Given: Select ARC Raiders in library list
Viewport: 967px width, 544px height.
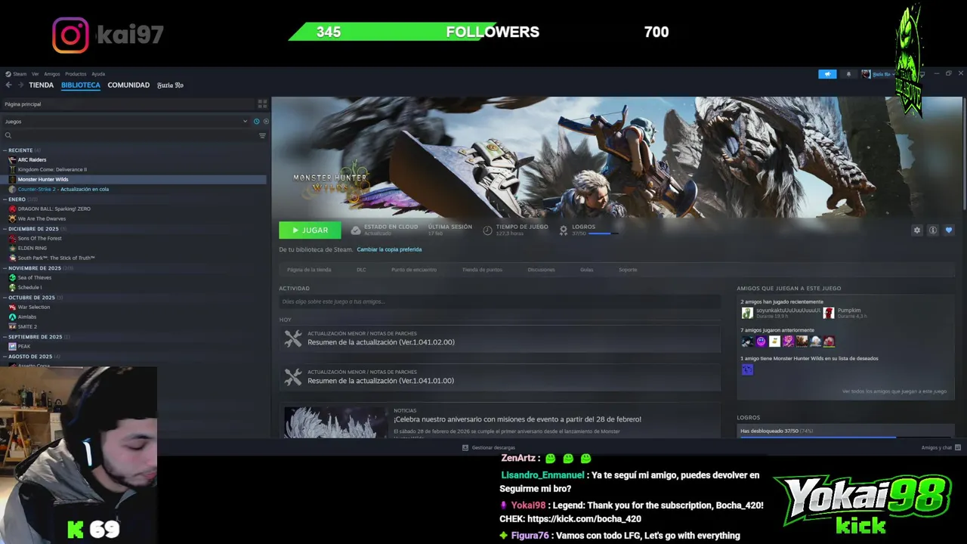Looking at the screenshot, I should click(x=32, y=160).
